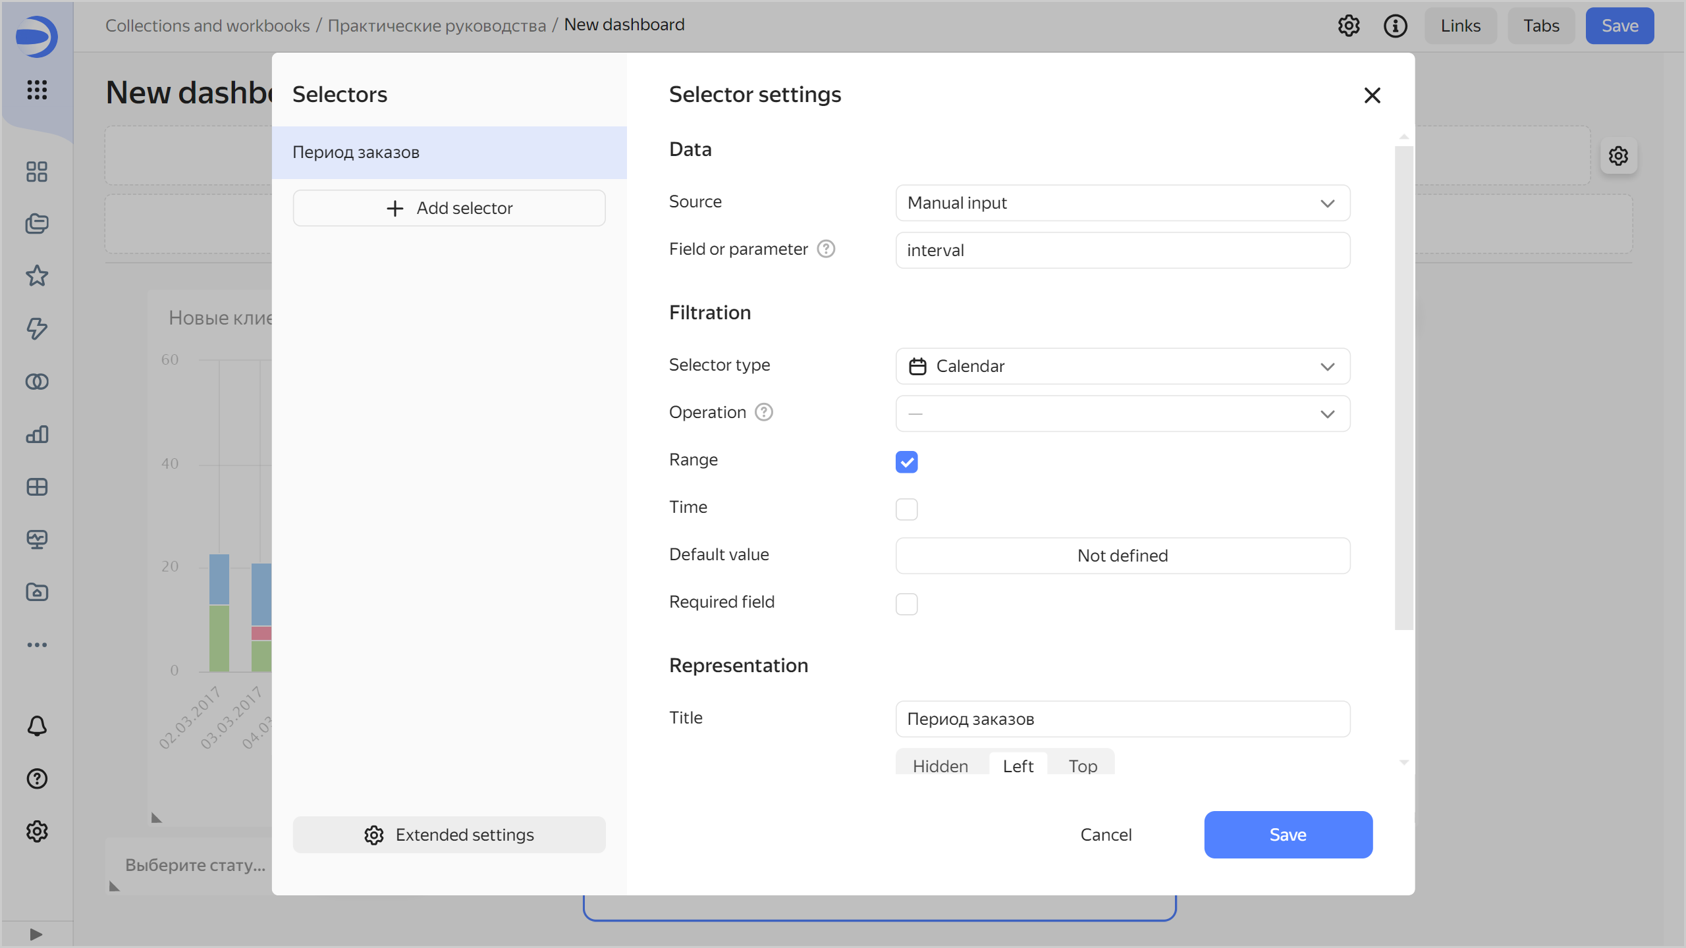Expand the Selector type Calendar dropdown
Viewport: 1686px width, 948px height.
pyautogui.click(x=1122, y=366)
